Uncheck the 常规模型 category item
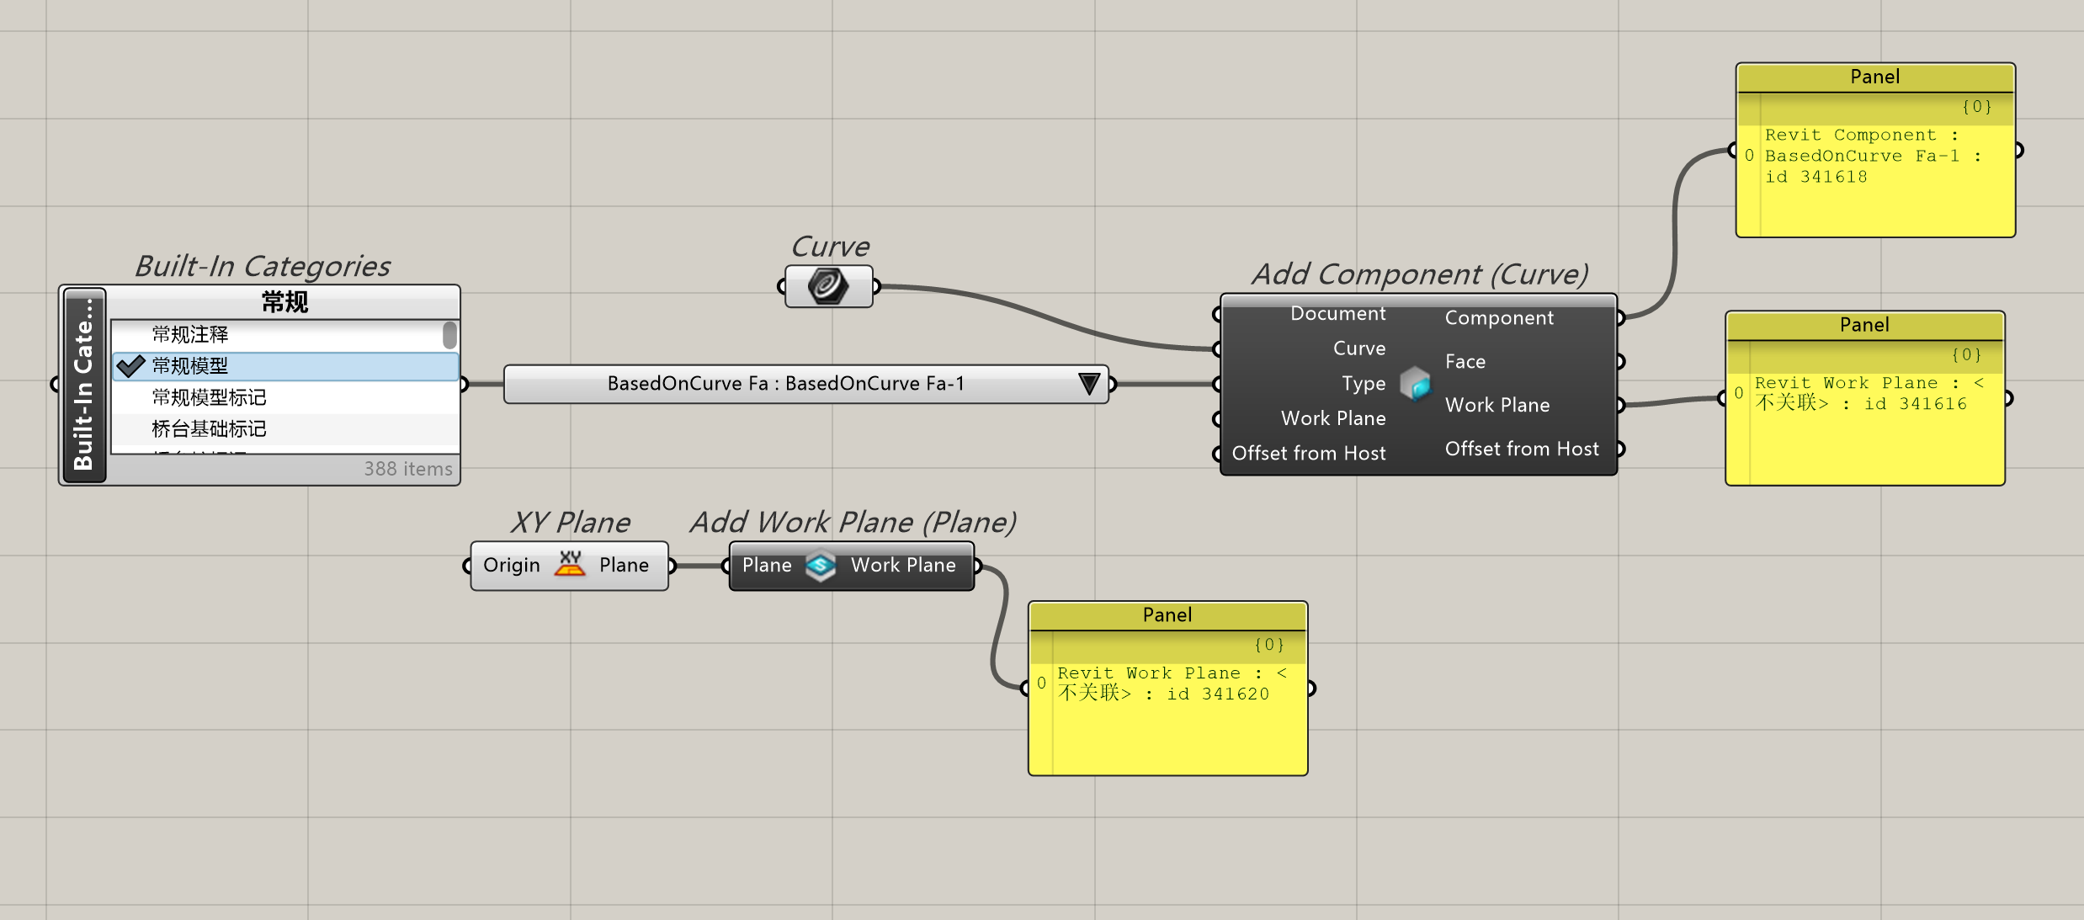Screen dimensions: 2084x920 [190, 366]
